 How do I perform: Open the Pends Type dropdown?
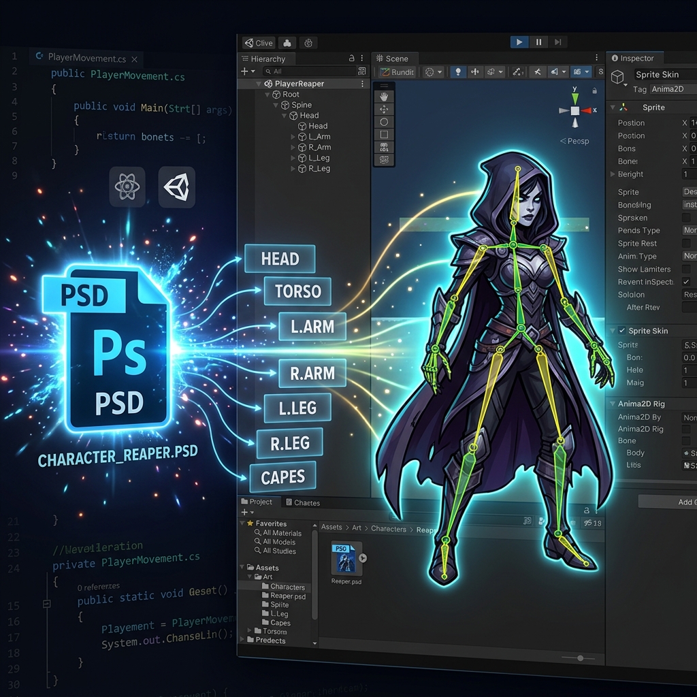pos(690,230)
